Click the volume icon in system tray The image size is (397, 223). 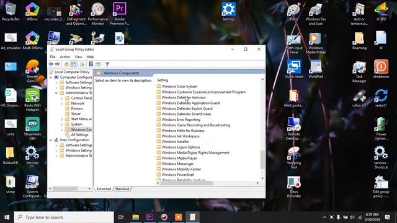point(352,217)
